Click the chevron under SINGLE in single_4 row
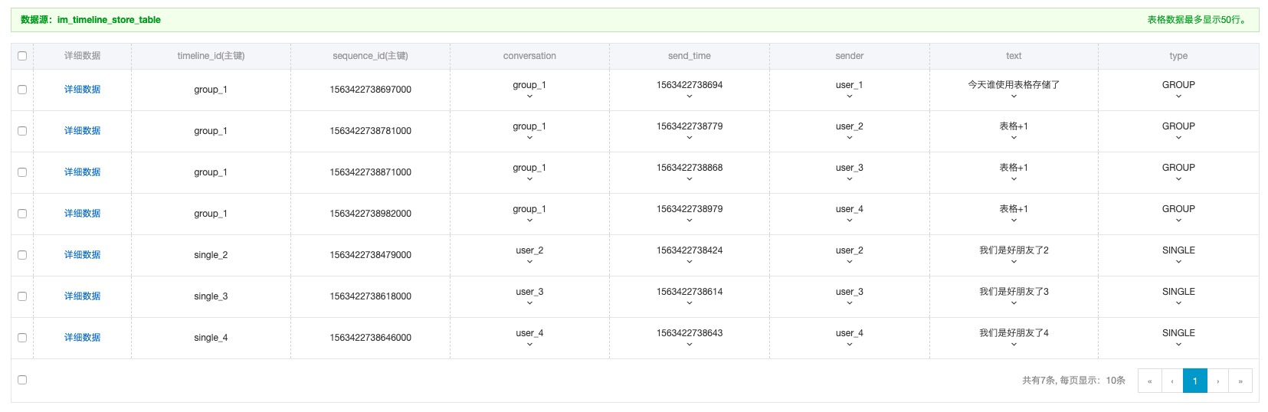 pyautogui.click(x=1178, y=345)
